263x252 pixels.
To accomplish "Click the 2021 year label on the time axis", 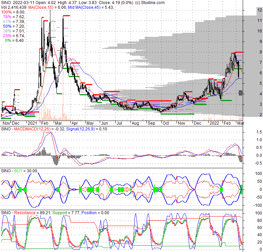I will [x=32, y=123].
